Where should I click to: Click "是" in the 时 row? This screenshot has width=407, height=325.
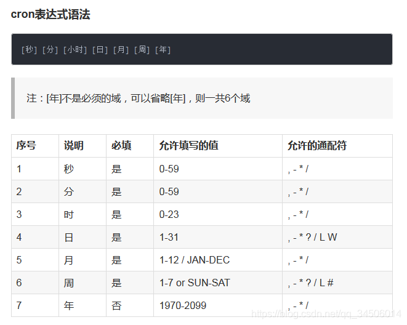click(116, 214)
